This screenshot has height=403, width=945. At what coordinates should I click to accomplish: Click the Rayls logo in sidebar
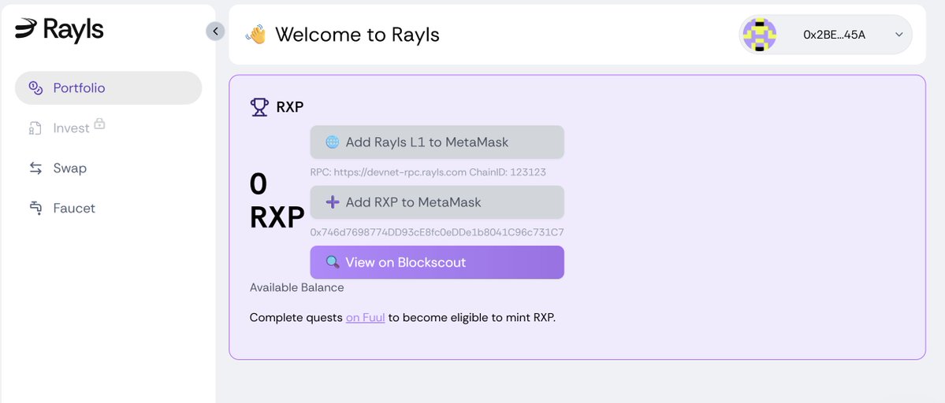(x=59, y=29)
